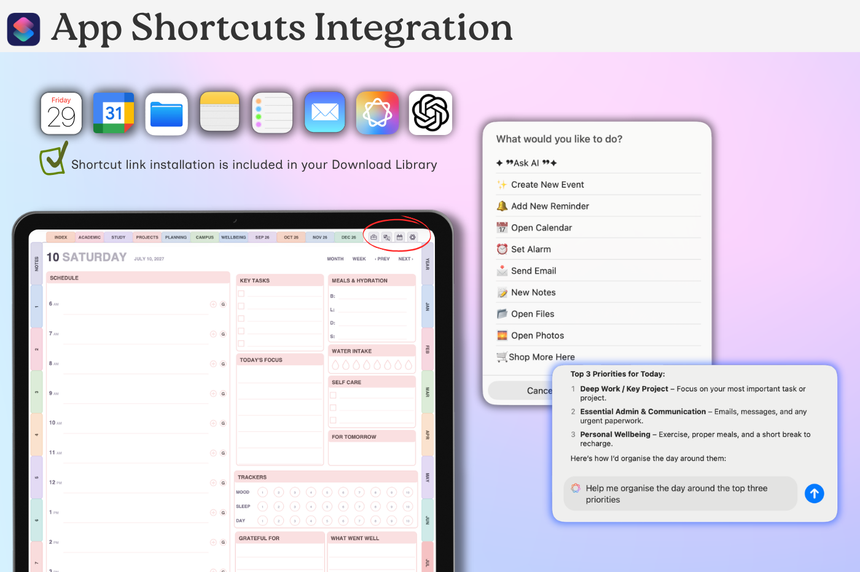Screen dimensions: 860x572
Task: Go to NEXT day in planner
Action: click(x=405, y=259)
